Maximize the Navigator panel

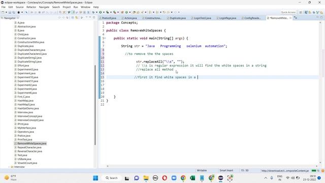(94, 18)
